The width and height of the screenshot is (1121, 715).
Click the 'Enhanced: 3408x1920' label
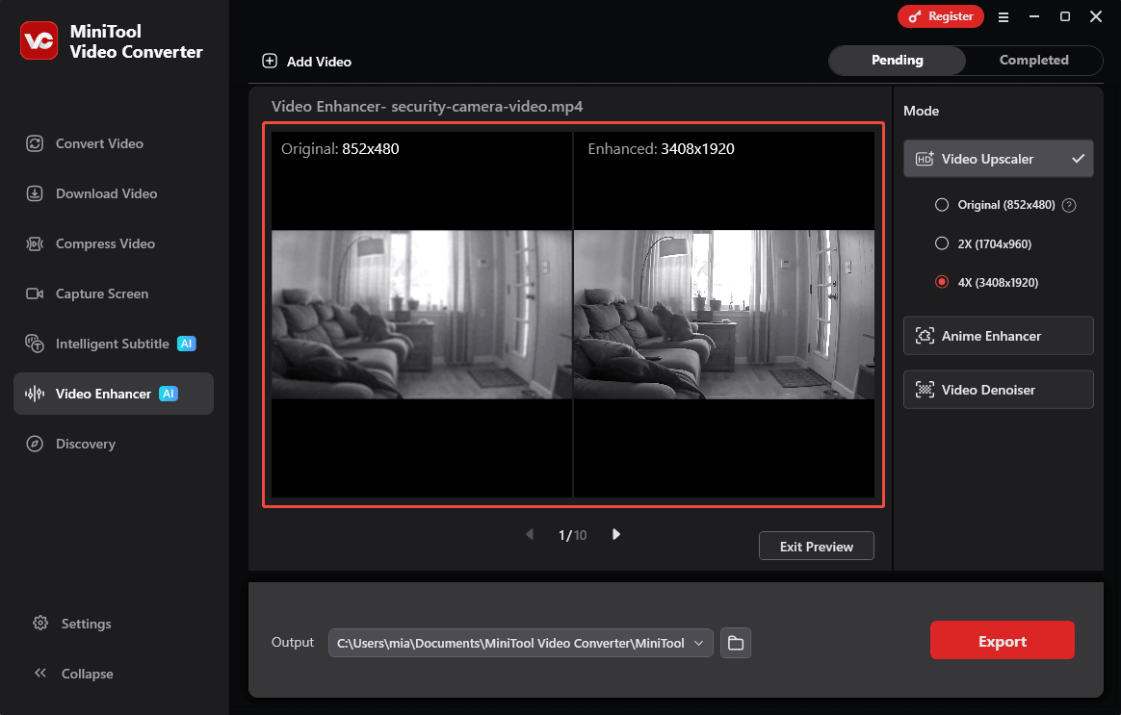pos(662,148)
